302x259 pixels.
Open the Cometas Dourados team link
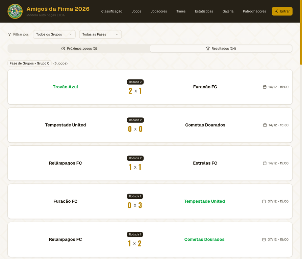204,239
